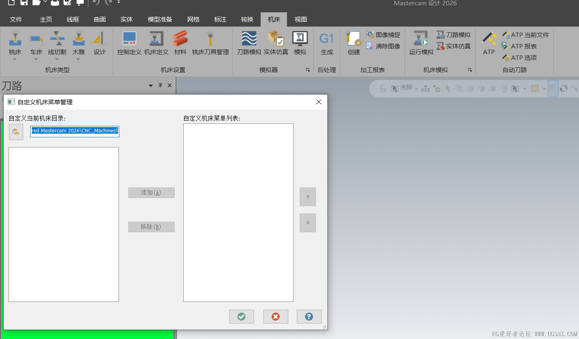The height and width of the screenshot is (339, 579).
Task: Click ATP 选项
Action: point(519,58)
